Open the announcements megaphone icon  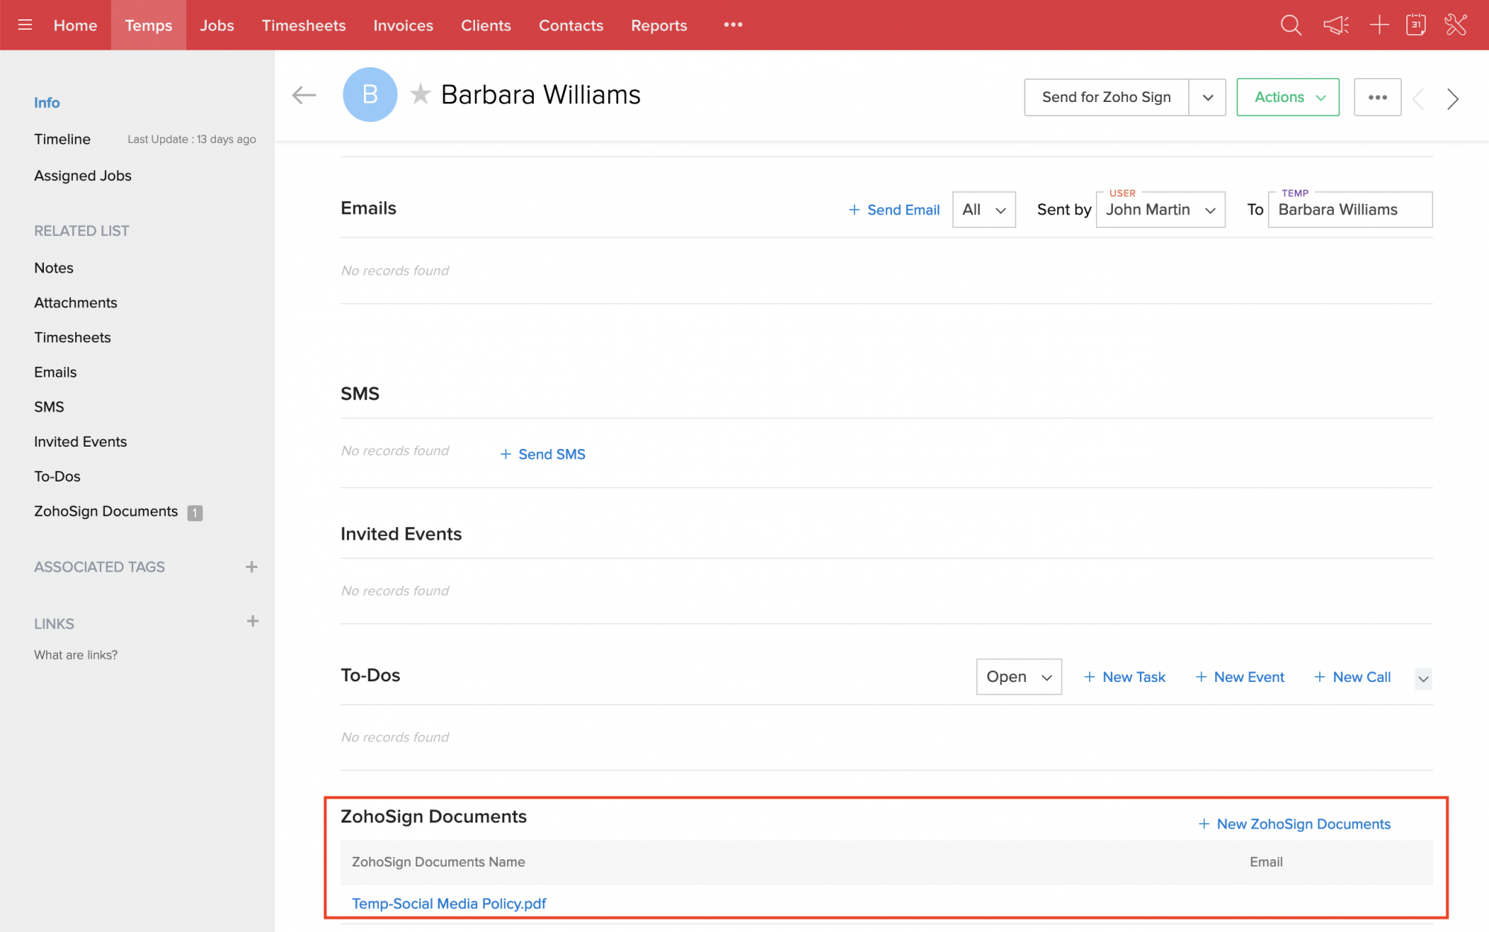(1336, 25)
